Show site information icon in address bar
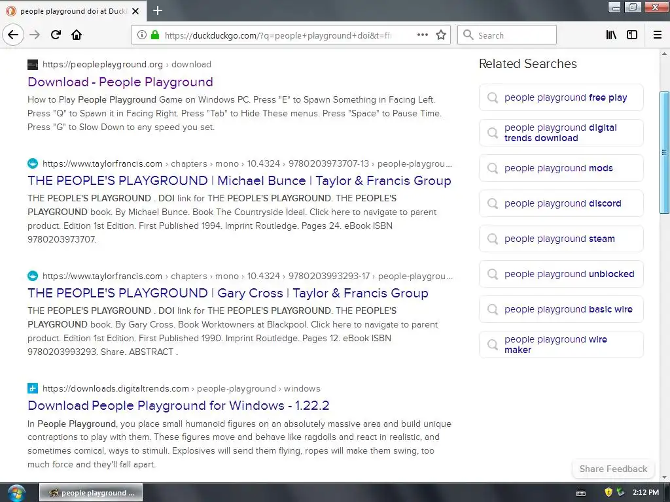The width and height of the screenshot is (670, 502). point(142,35)
